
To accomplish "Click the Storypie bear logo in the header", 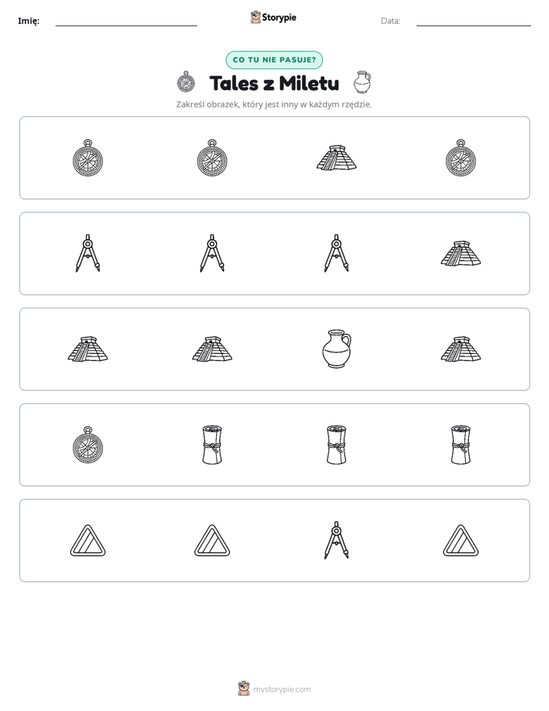I will pyautogui.click(x=256, y=17).
